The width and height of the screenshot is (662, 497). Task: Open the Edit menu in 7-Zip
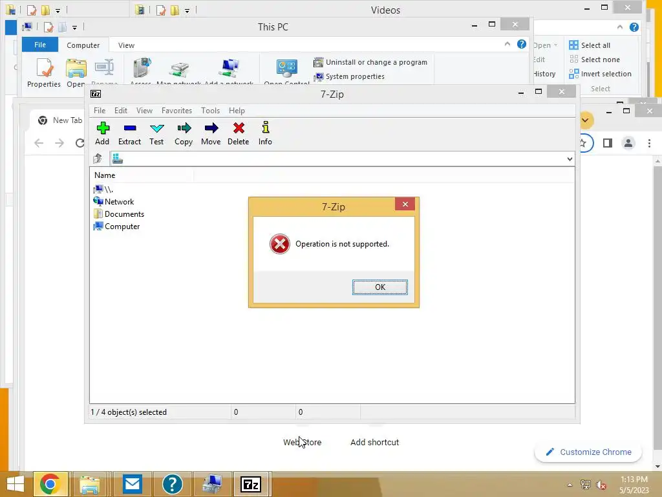121,110
